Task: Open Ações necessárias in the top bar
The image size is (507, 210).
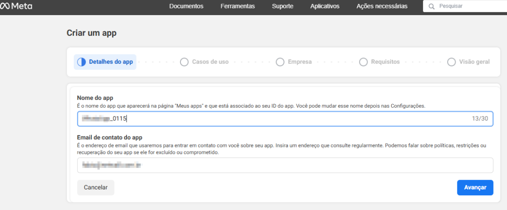Action: (x=382, y=6)
